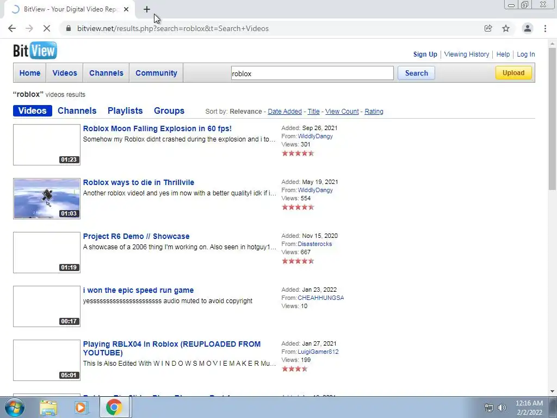Click star rating of Playing RBLX04 video

coord(294,369)
